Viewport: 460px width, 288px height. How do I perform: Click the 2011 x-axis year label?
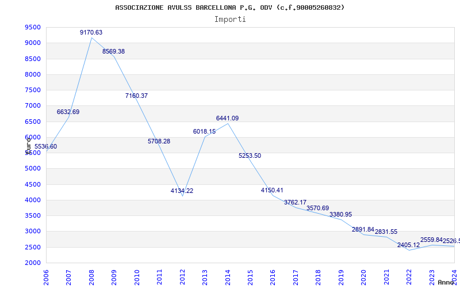(x=160, y=278)
